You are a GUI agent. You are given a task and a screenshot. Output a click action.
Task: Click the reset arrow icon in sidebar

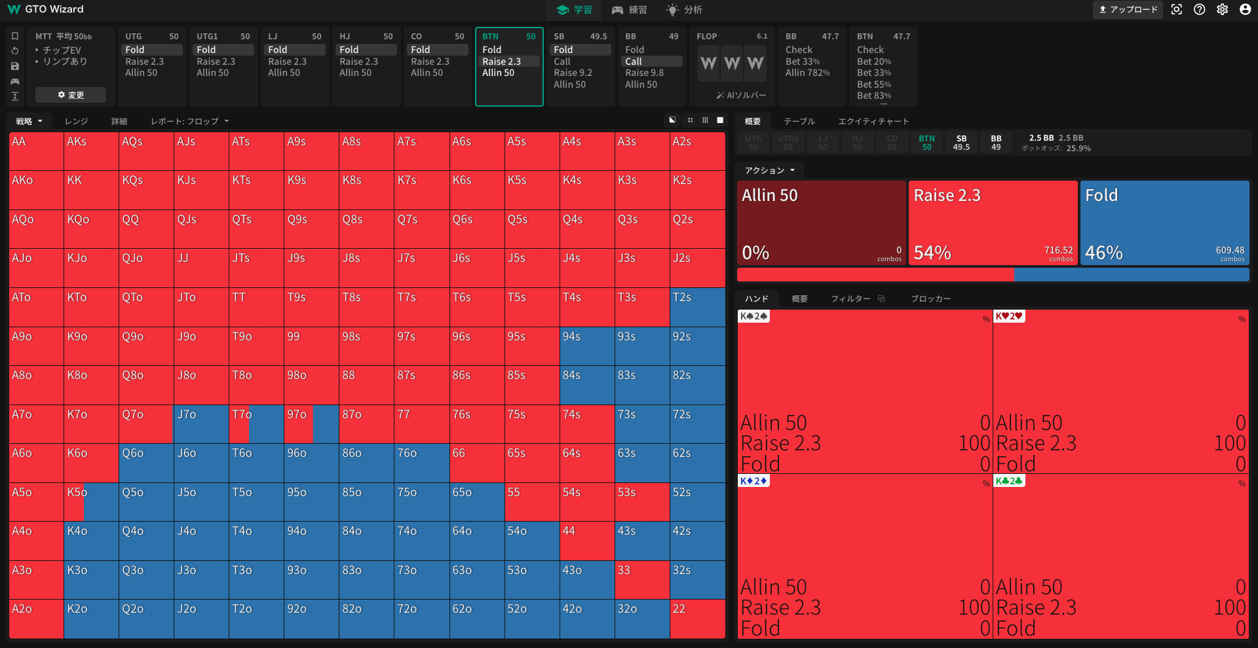click(15, 51)
